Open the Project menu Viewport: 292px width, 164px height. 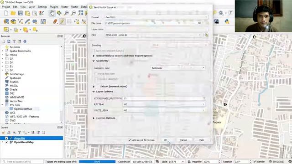tap(6, 7)
